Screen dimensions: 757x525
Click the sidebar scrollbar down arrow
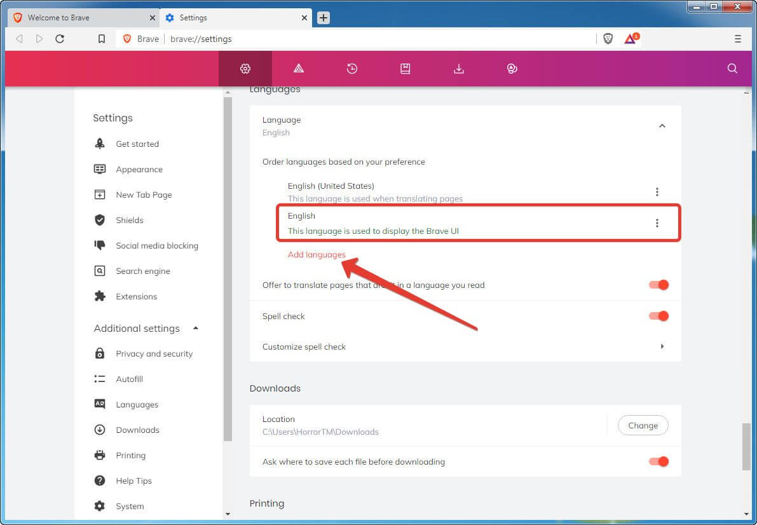point(228,514)
